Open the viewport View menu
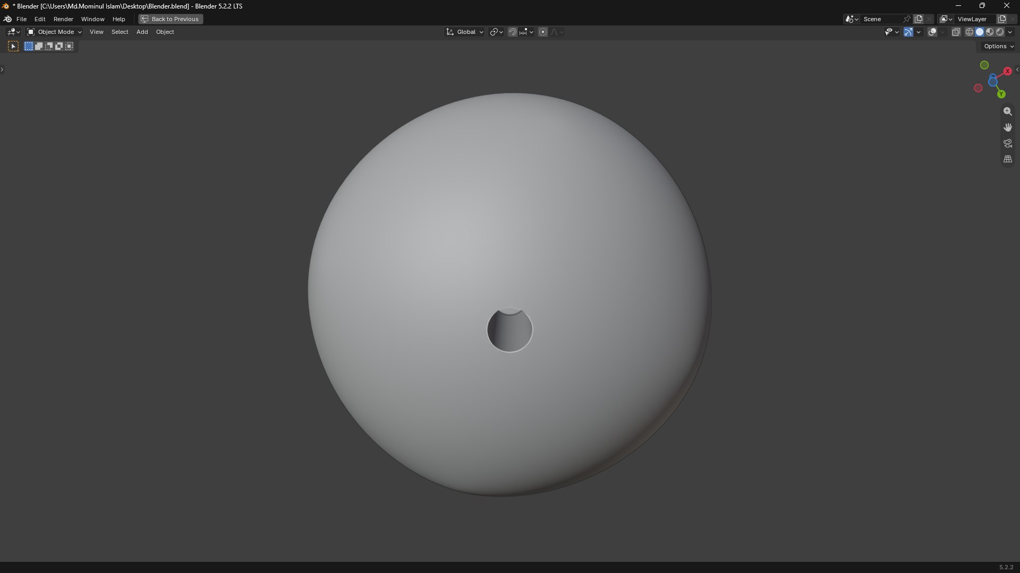 tap(96, 32)
